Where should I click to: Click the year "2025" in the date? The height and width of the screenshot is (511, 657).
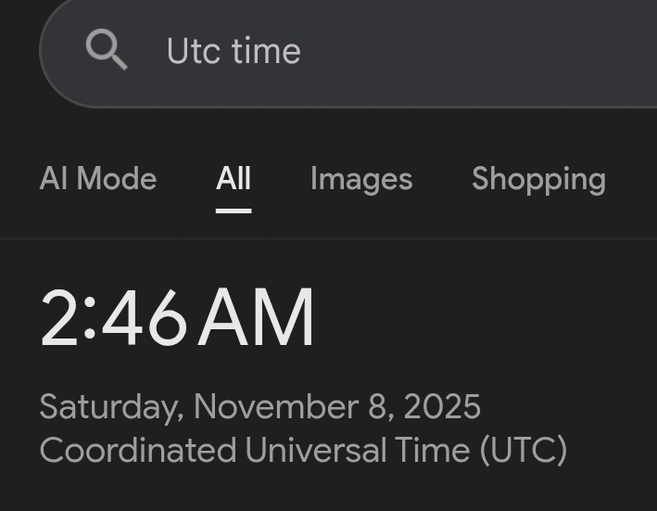[442, 406]
